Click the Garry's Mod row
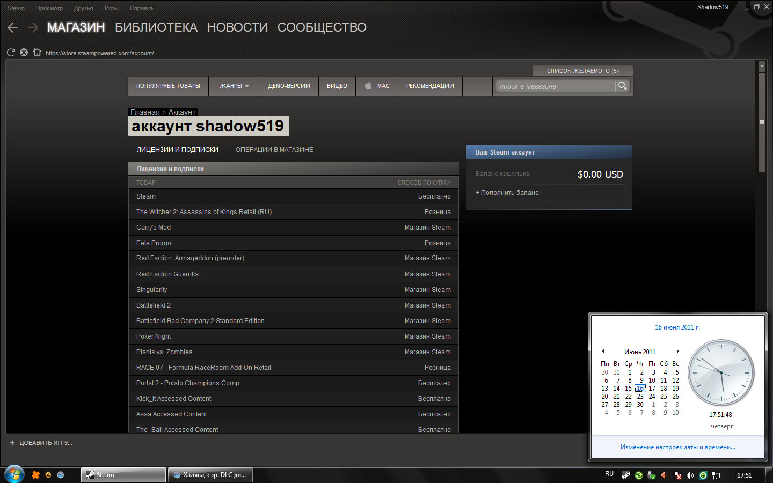 [x=294, y=228]
